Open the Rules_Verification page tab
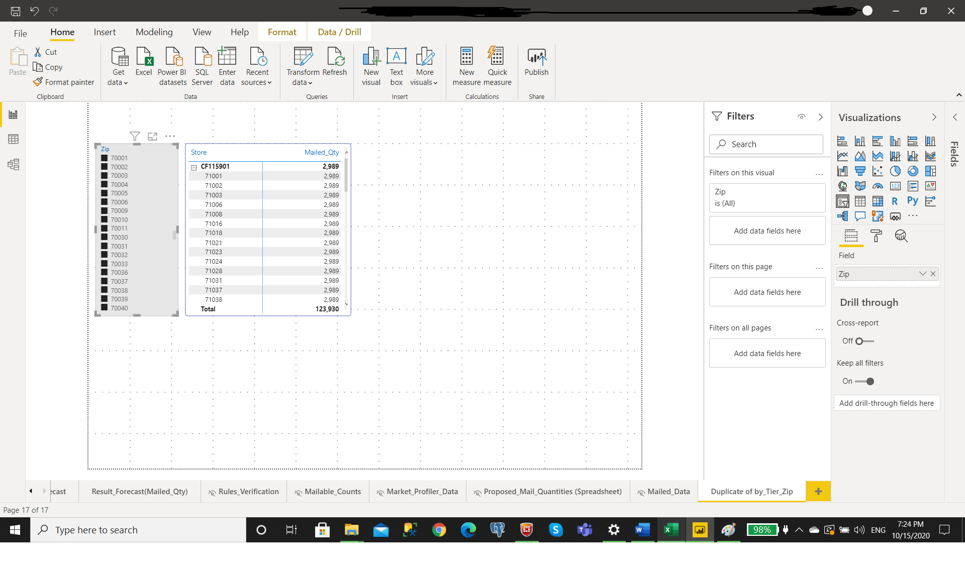The height and width of the screenshot is (568, 965). click(x=244, y=492)
